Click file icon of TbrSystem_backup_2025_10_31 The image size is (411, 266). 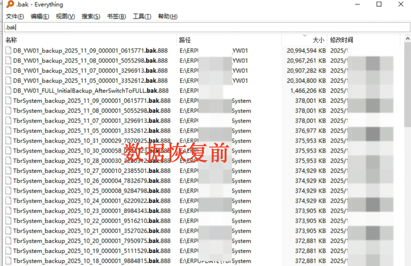8,141
